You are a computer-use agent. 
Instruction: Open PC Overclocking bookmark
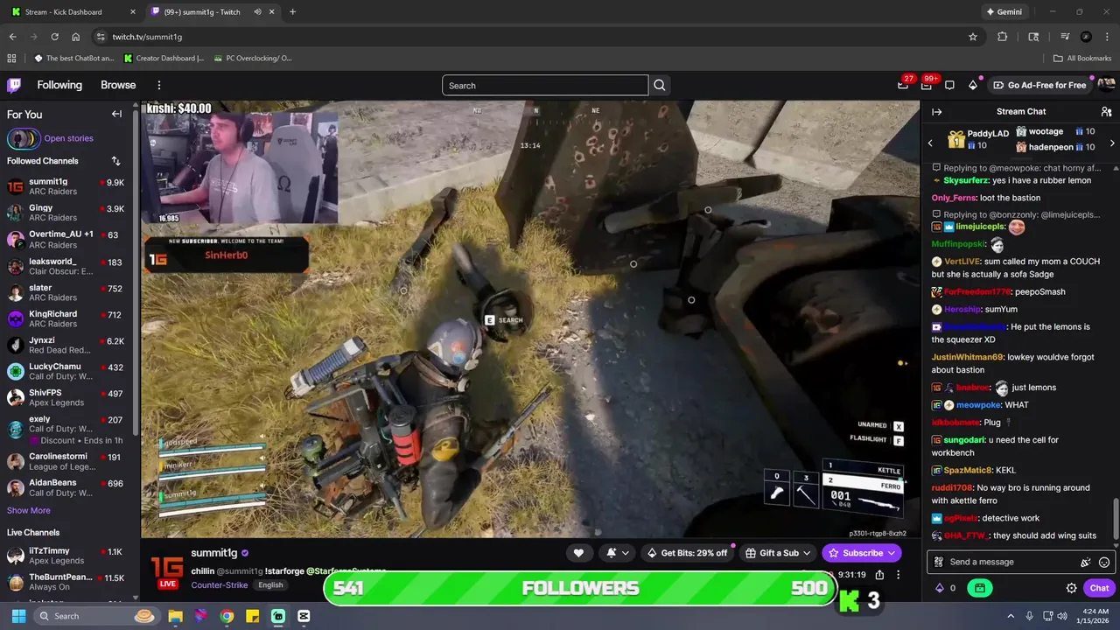click(251, 59)
